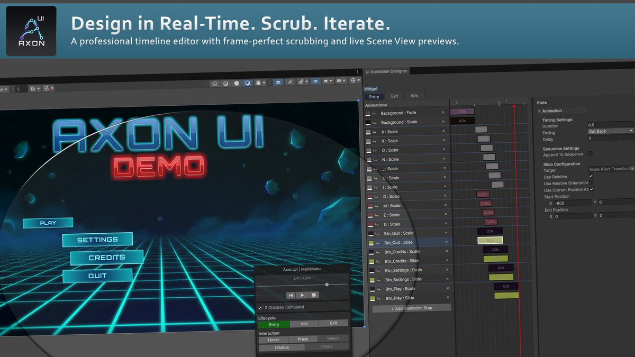Remove the M : Scale animation step

coord(445,205)
